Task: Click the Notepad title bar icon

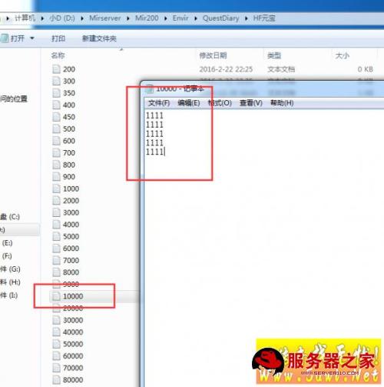Action: pyautogui.click(x=150, y=88)
